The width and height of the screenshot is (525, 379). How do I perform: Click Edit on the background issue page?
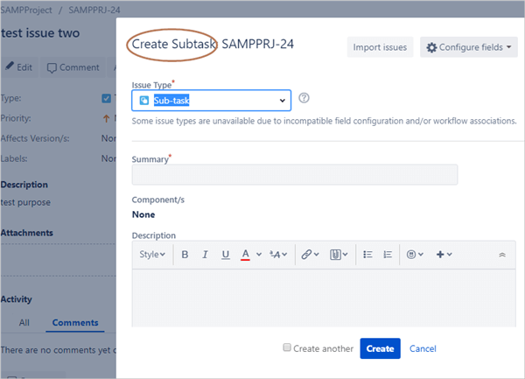tap(19, 67)
